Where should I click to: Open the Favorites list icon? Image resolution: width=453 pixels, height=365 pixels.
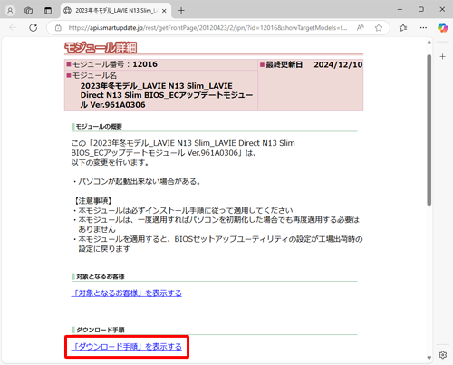[x=403, y=28]
